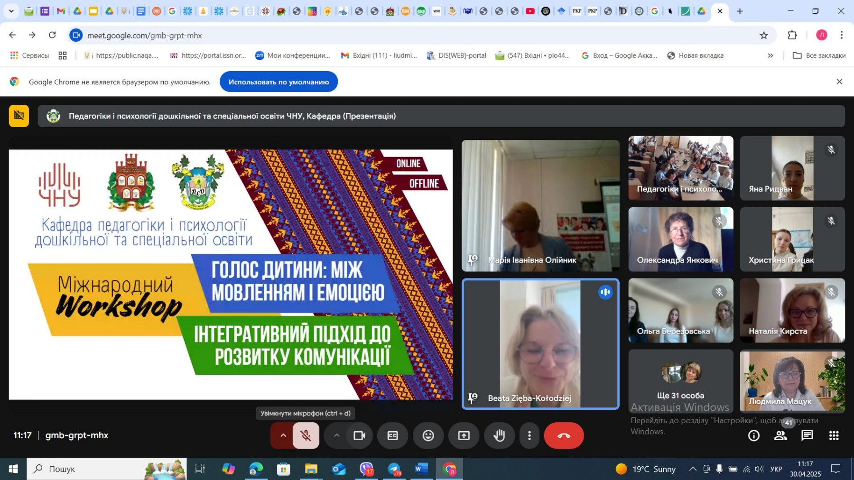Expand audio settings arrow beside microphone
This screenshot has height=480, width=854.
pyautogui.click(x=283, y=435)
